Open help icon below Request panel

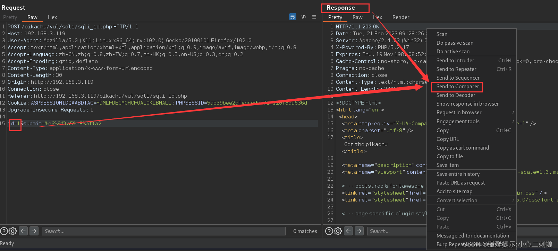pos(4,231)
